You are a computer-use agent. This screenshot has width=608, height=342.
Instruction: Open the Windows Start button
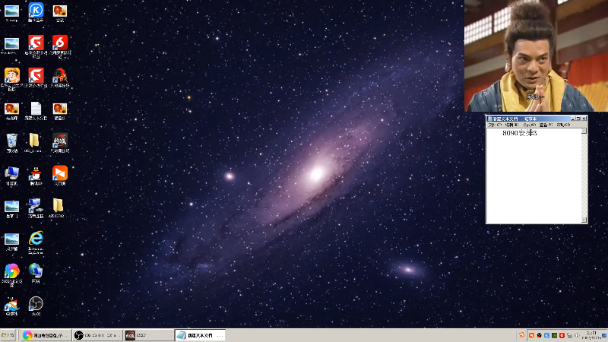pos(8,335)
